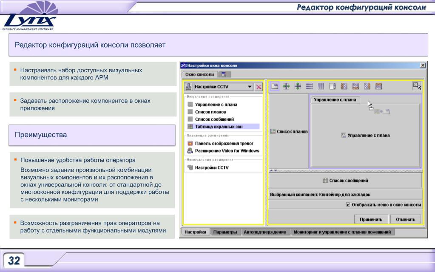This screenshot has width=435, height=272.
Task: Pick the layout icon with brick border on bottom
Action: point(355,86)
